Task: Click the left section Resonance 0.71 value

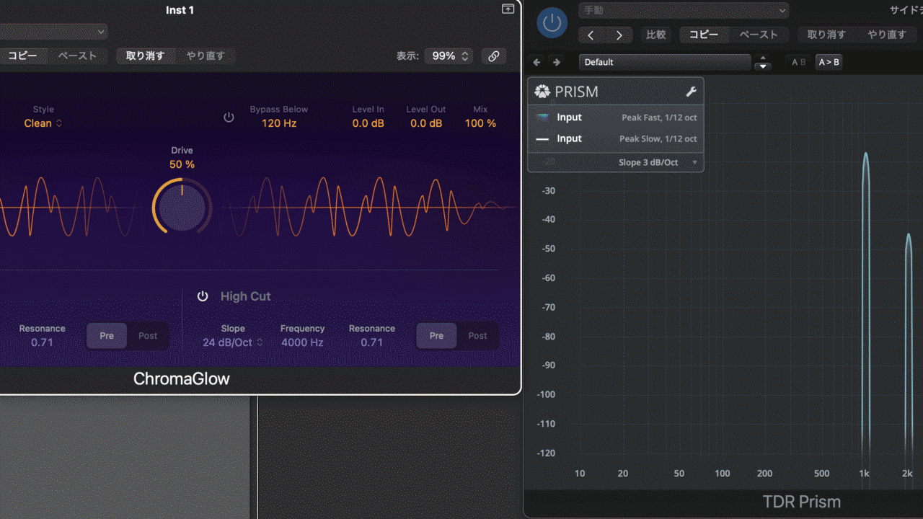Action: click(x=43, y=342)
